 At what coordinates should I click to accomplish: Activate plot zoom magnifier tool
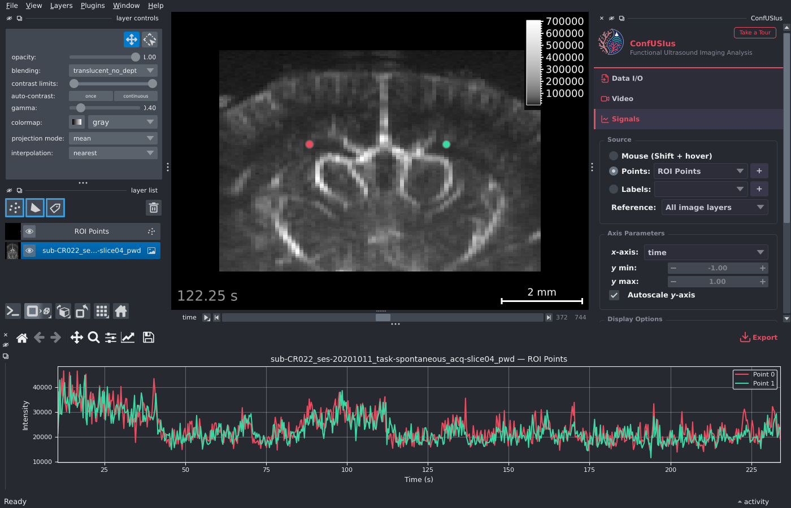click(94, 338)
